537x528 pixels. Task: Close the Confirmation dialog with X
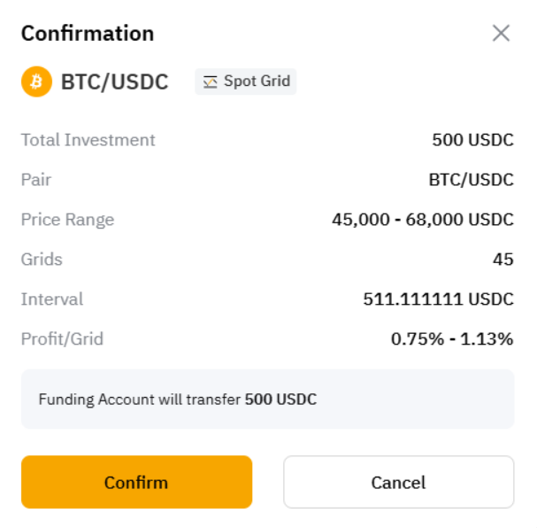coord(501,34)
